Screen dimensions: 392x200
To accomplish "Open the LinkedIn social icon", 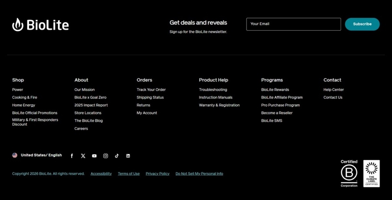I will pyautogui.click(x=128, y=156).
